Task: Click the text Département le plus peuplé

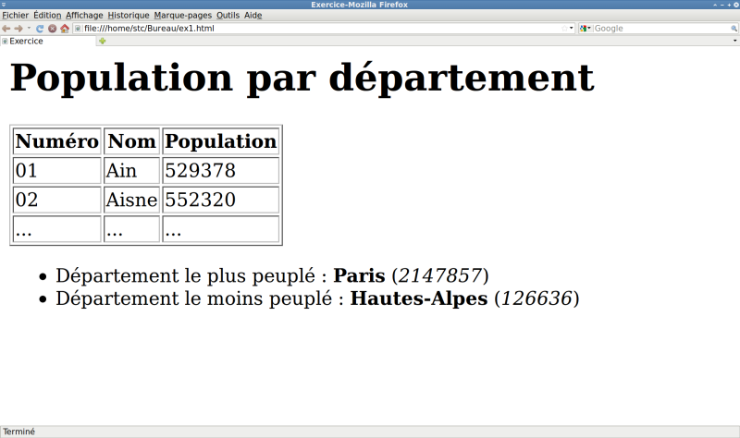Action: 185,276
